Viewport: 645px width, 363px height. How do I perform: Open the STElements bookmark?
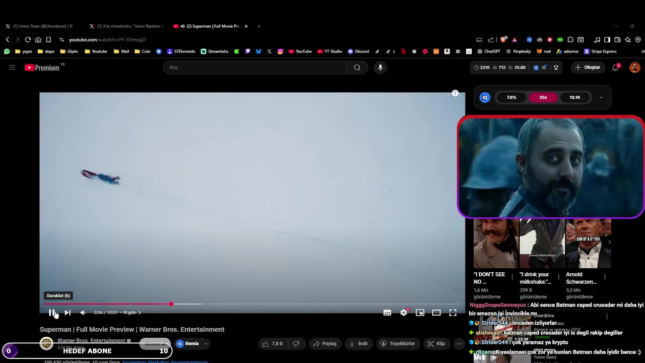pos(181,51)
